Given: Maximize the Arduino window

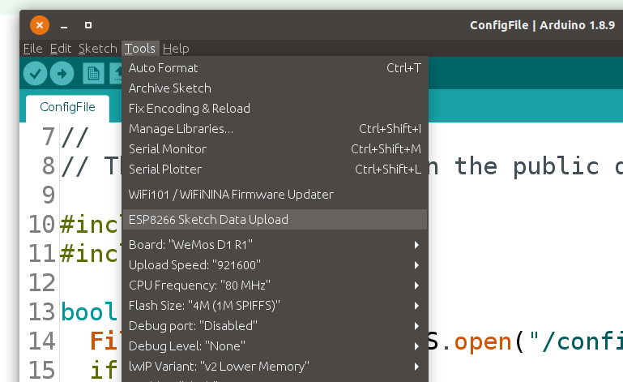Looking at the screenshot, I should pos(88,24).
